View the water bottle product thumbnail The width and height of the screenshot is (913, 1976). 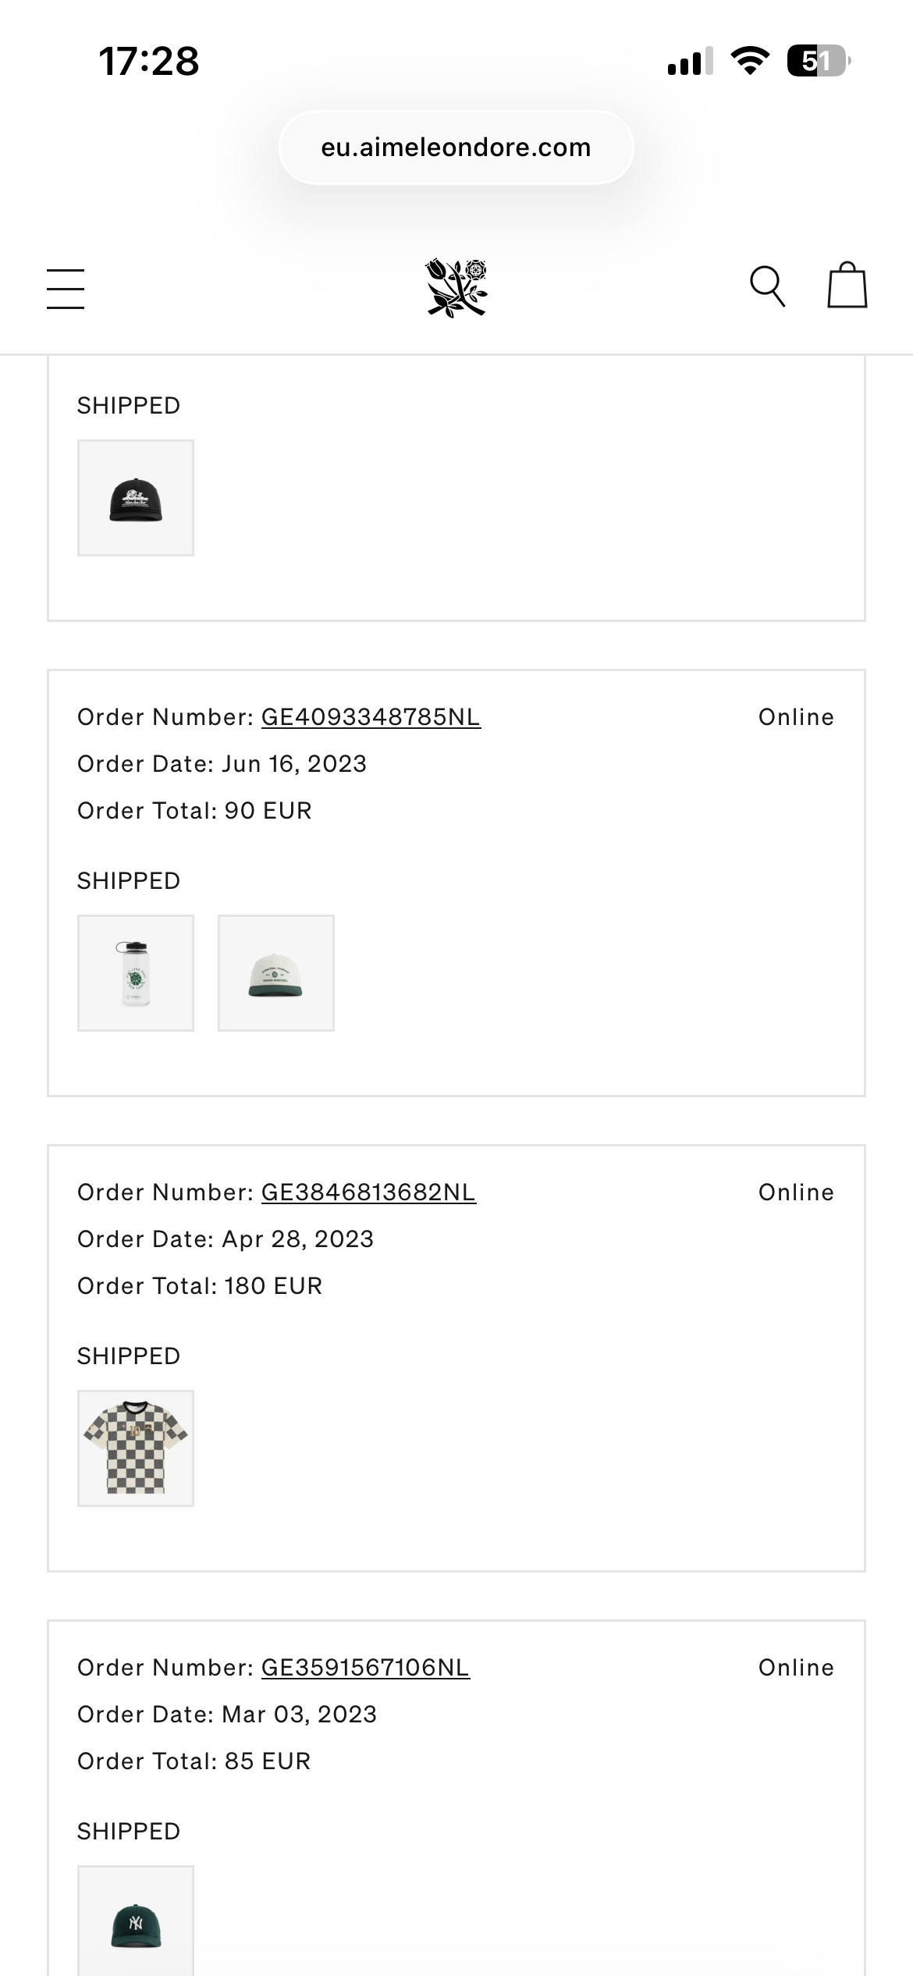(x=136, y=973)
